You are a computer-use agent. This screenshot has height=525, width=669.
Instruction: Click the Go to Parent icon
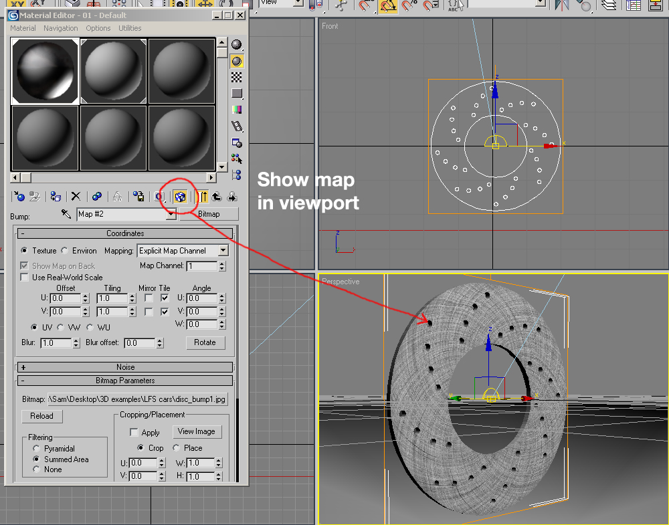(x=217, y=197)
